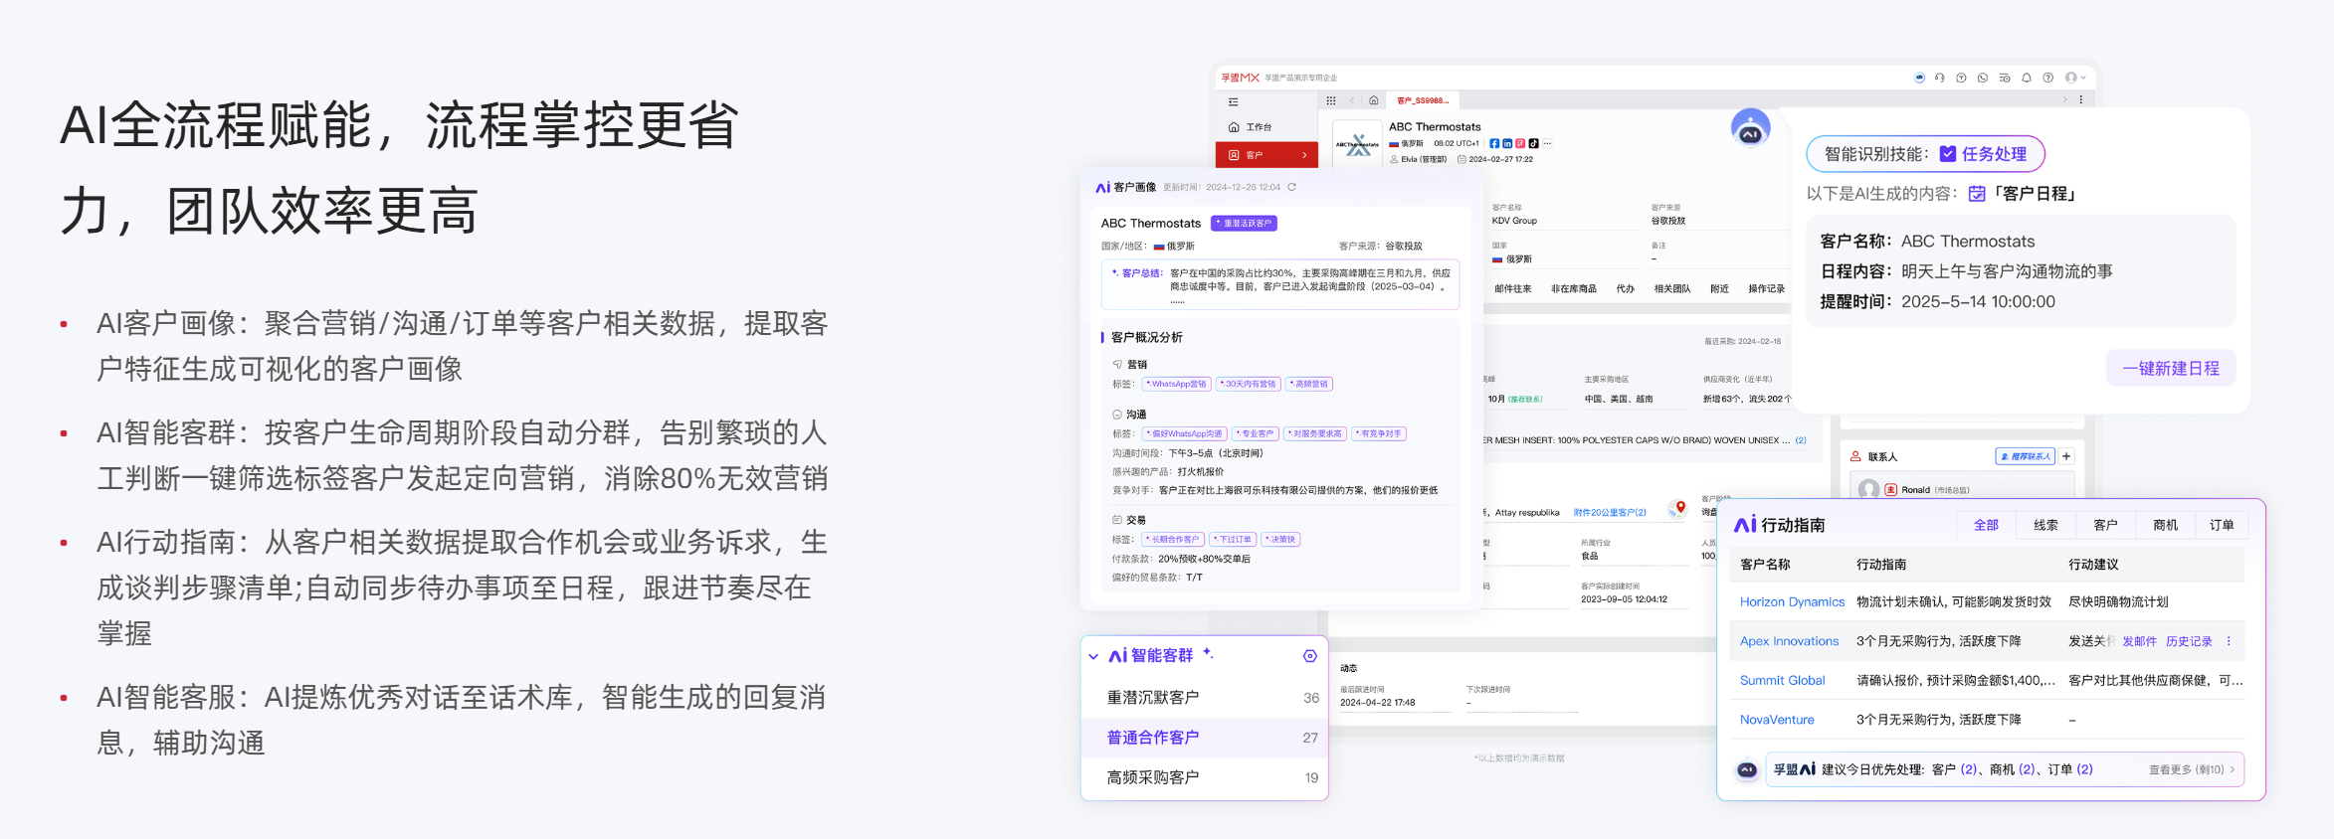Screen dimensions: 2334x839
Task: Open the 非在库商品 tab
Action: pyautogui.click(x=1574, y=289)
